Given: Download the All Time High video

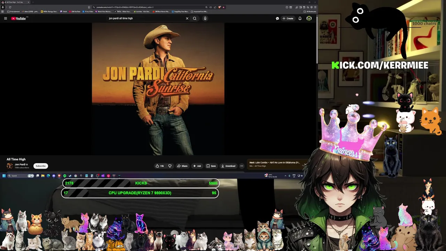Looking at the screenshot, I should 228,166.
